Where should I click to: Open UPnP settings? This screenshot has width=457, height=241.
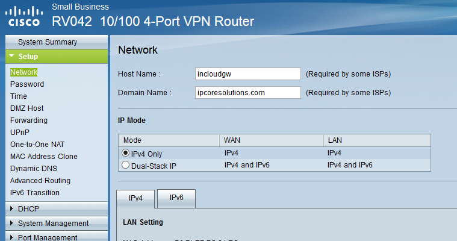[20, 132]
